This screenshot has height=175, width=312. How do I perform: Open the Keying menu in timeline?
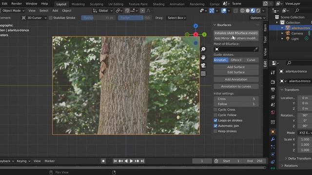23,161
